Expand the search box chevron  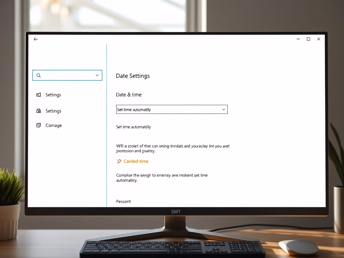click(x=97, y=75)
